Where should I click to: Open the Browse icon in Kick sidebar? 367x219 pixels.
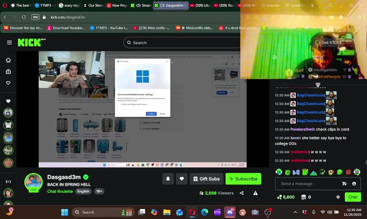(8, 71)
